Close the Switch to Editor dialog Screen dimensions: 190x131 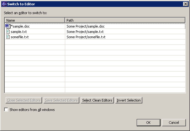pyautogui.click(x=186, y=4)
